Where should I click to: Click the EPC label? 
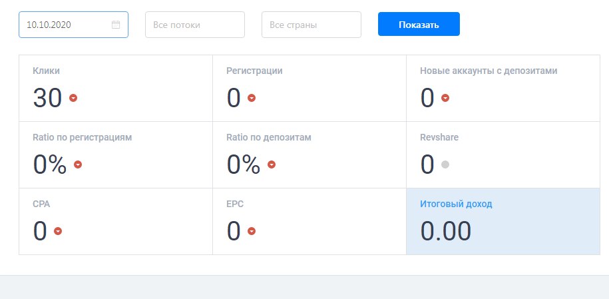235,204
